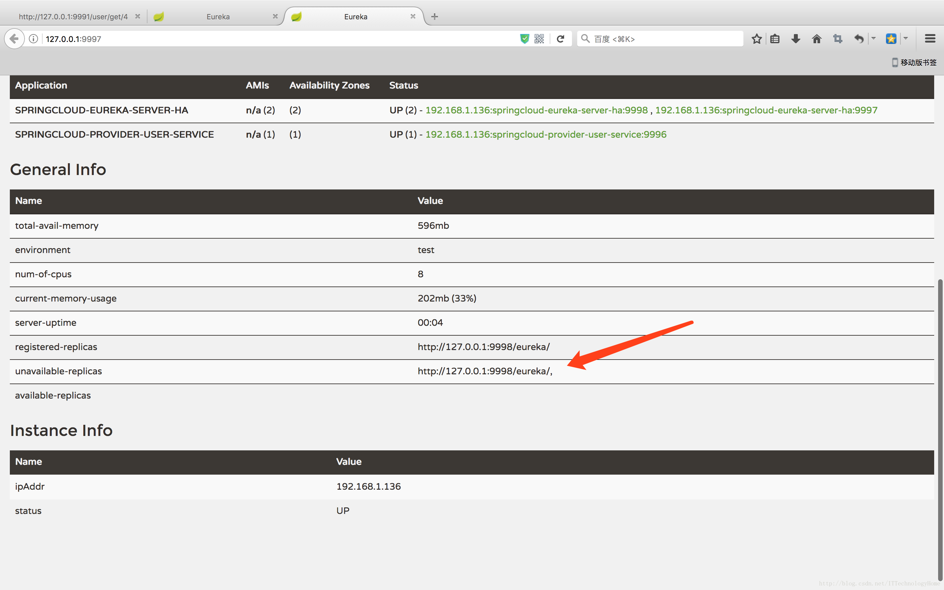The image size is (944, 590).
Task: Bookmark this page with the star
Action: pos(757,39)
